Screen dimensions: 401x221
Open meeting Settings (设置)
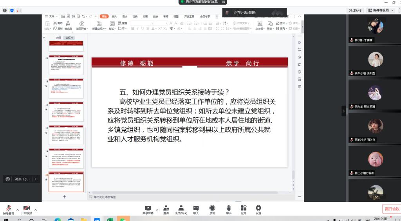tap(258, 209)
